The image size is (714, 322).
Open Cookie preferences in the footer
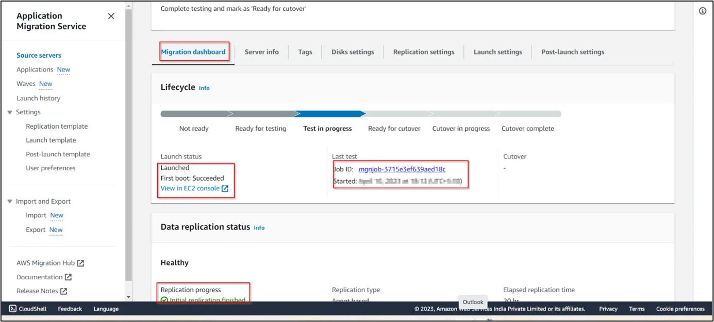pyautogui.click(x=680, y=309)
